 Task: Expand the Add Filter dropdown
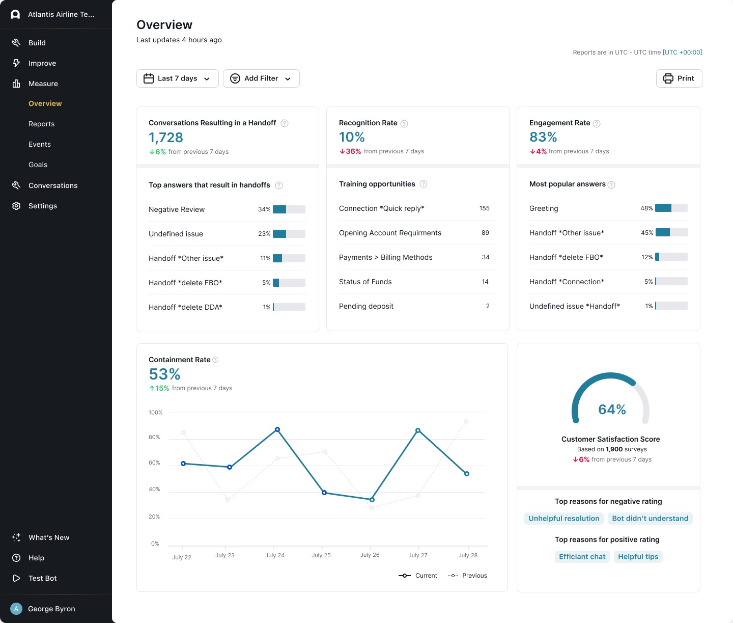tap(261, 78)
